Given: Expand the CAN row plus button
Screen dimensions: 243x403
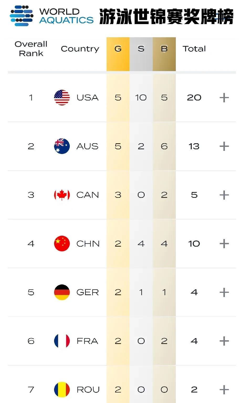Looking at the screenshot, I should pyautogui.click(x=224, y=195).
